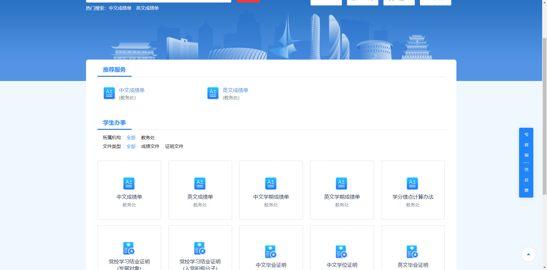547x270 pixels.
Task: Click the 中文学期成绩单 card icon
Action: pyautogui.click(x=271, y=184)
